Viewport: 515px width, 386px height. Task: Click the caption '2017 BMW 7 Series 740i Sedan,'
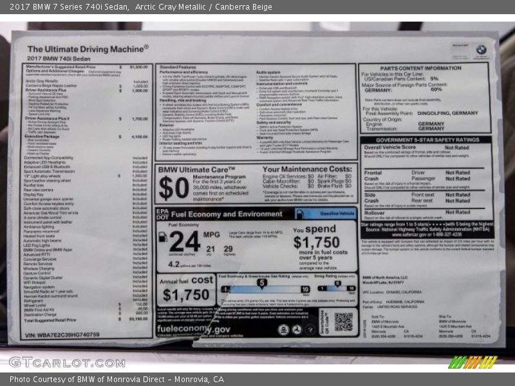pyautogui.click(x=70, y=7)
